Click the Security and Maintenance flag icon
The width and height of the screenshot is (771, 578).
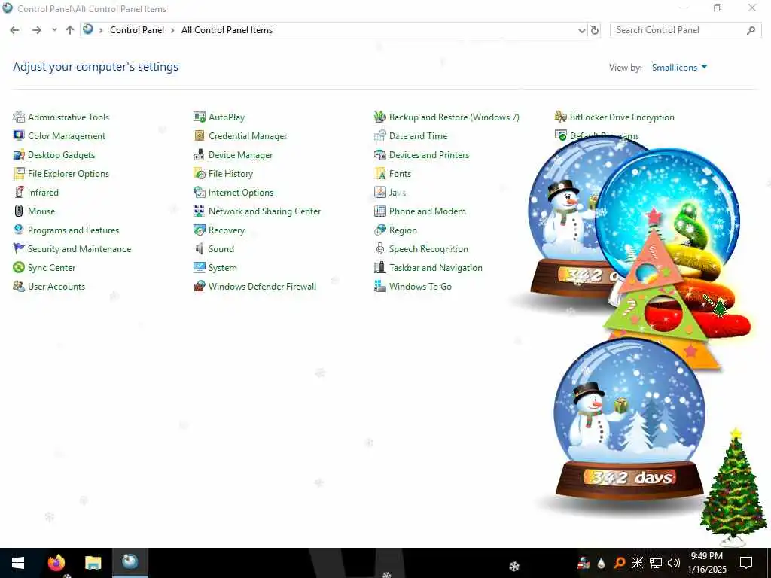click(19, 248)
